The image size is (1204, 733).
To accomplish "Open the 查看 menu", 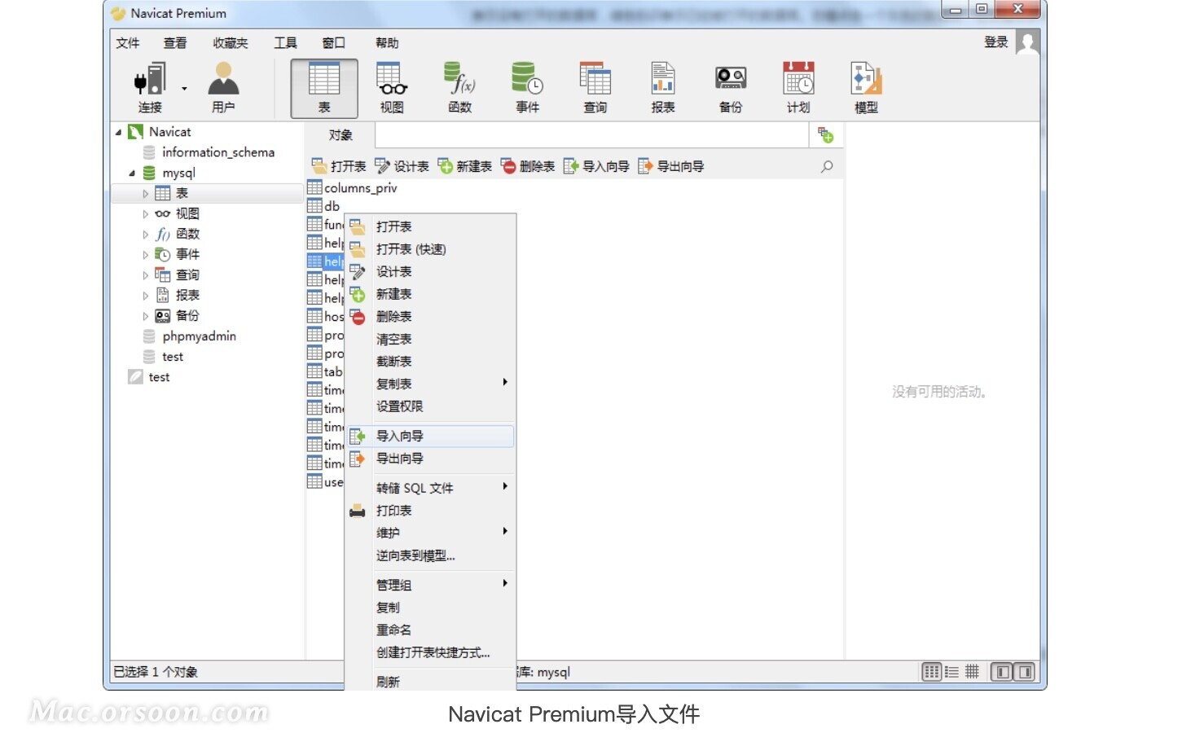I will click(x=175, y=43).
